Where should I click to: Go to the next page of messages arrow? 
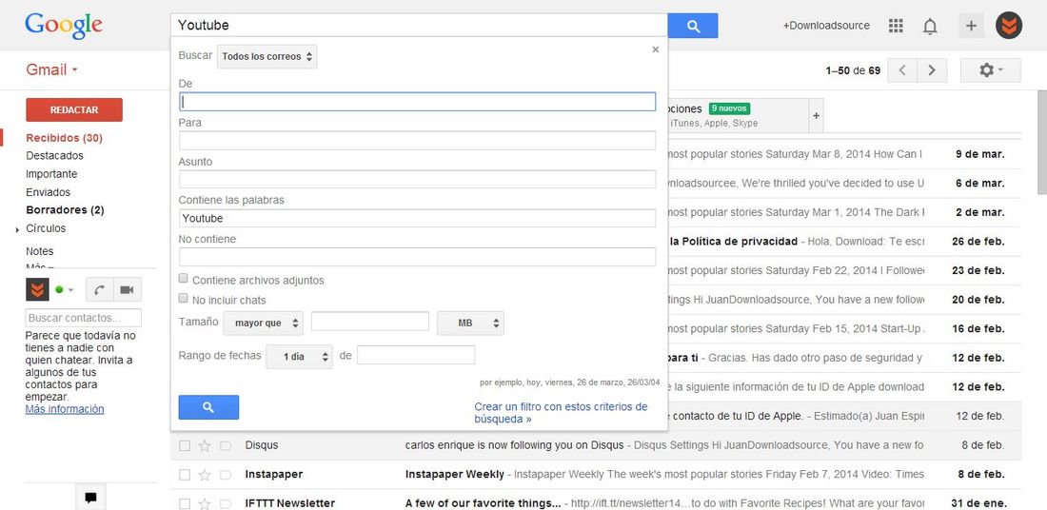point(932,70)
